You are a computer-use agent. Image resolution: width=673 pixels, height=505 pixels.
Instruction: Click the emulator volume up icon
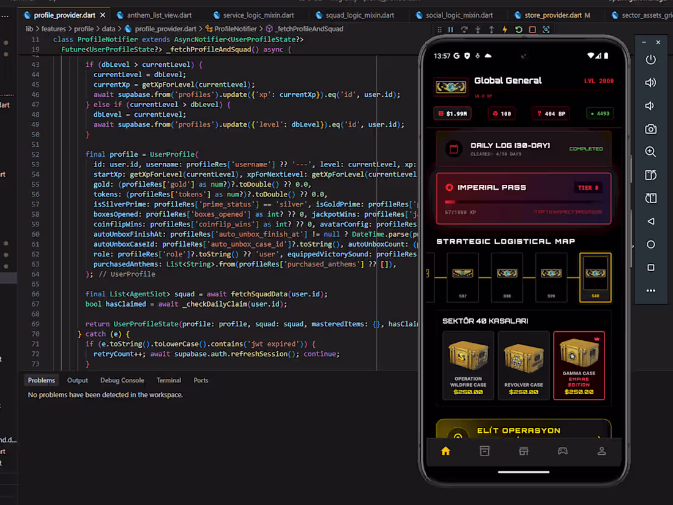[651, 83]
